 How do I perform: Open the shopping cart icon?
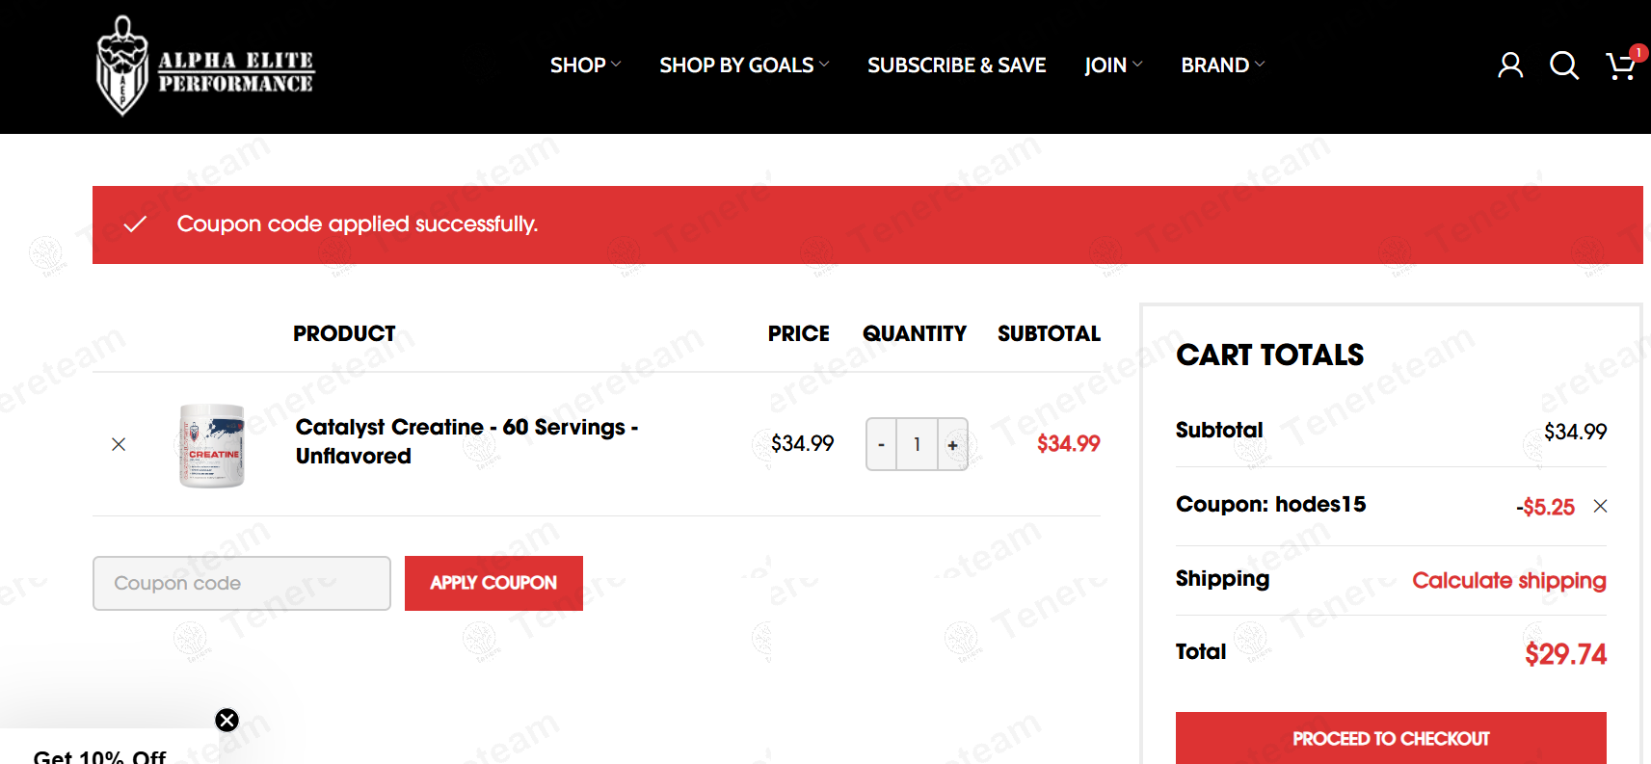tap(1621, 66)
